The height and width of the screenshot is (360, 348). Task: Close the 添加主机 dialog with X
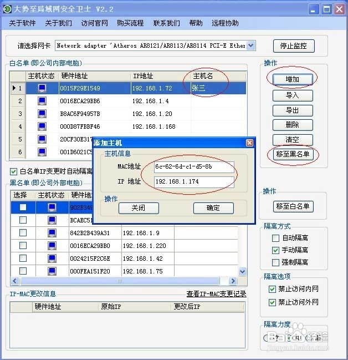(249, 143)
